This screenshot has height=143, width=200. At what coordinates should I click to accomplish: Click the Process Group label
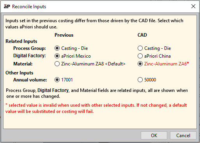pos(30,48)
